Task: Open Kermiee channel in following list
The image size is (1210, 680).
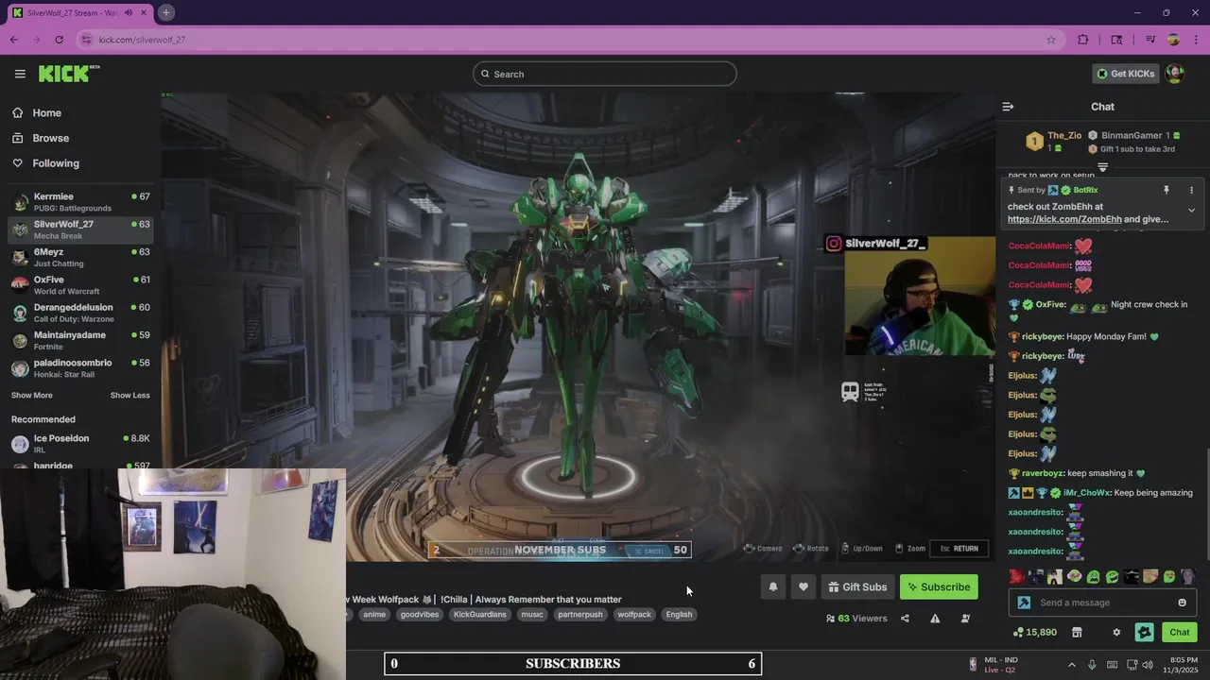Action: pos(80,201)
